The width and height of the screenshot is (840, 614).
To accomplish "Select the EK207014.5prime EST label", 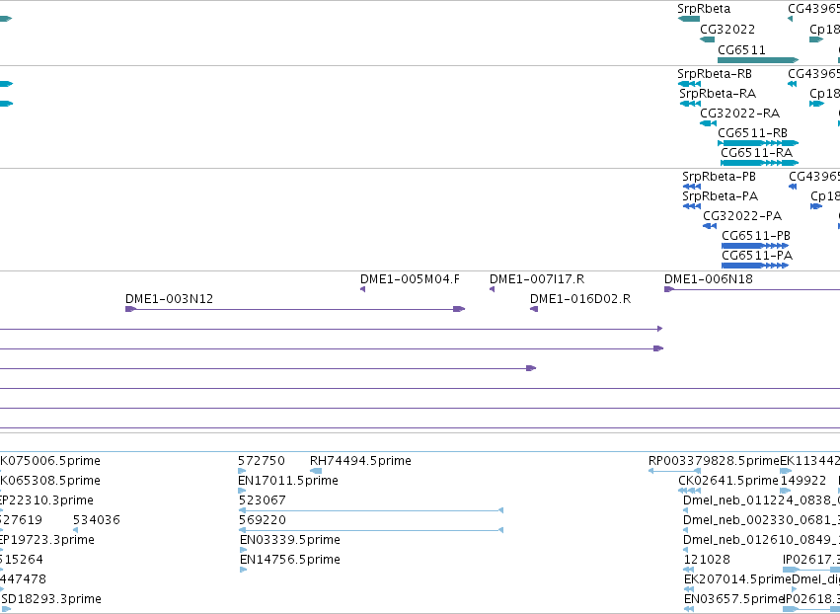I will pos(737,579).
